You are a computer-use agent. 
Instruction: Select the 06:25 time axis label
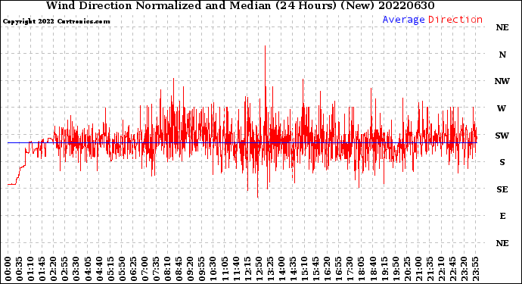point(133,269)
